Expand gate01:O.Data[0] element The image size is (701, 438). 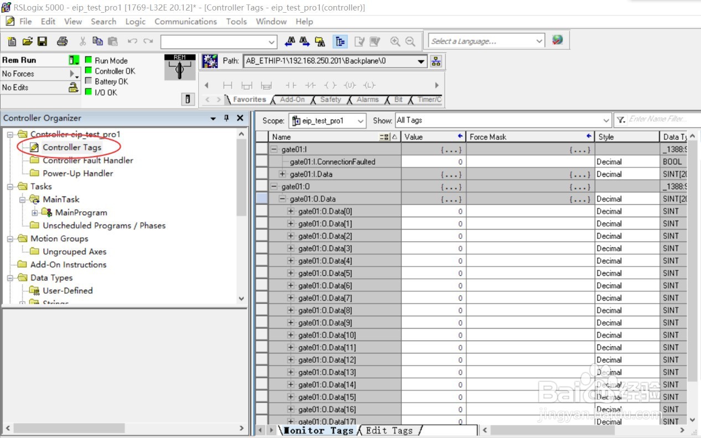(x=291, y=211)
